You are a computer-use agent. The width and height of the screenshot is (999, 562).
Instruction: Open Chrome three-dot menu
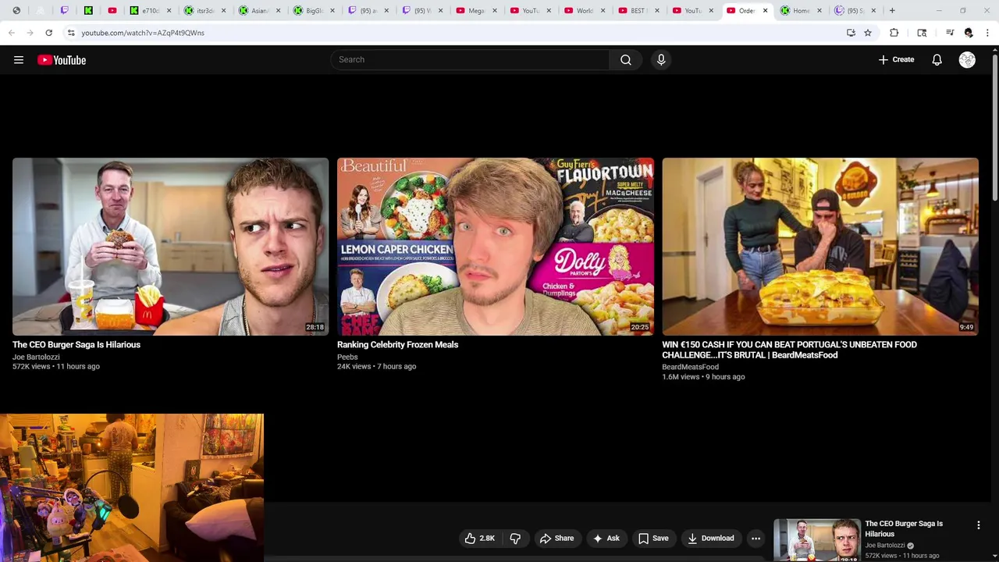tap(987, 33)
